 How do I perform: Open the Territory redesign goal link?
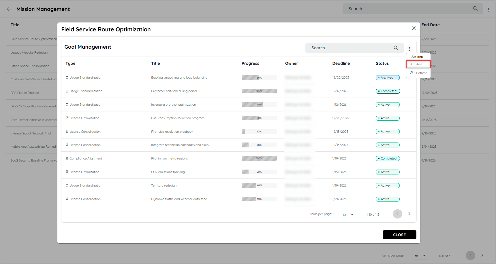[164, 185]
